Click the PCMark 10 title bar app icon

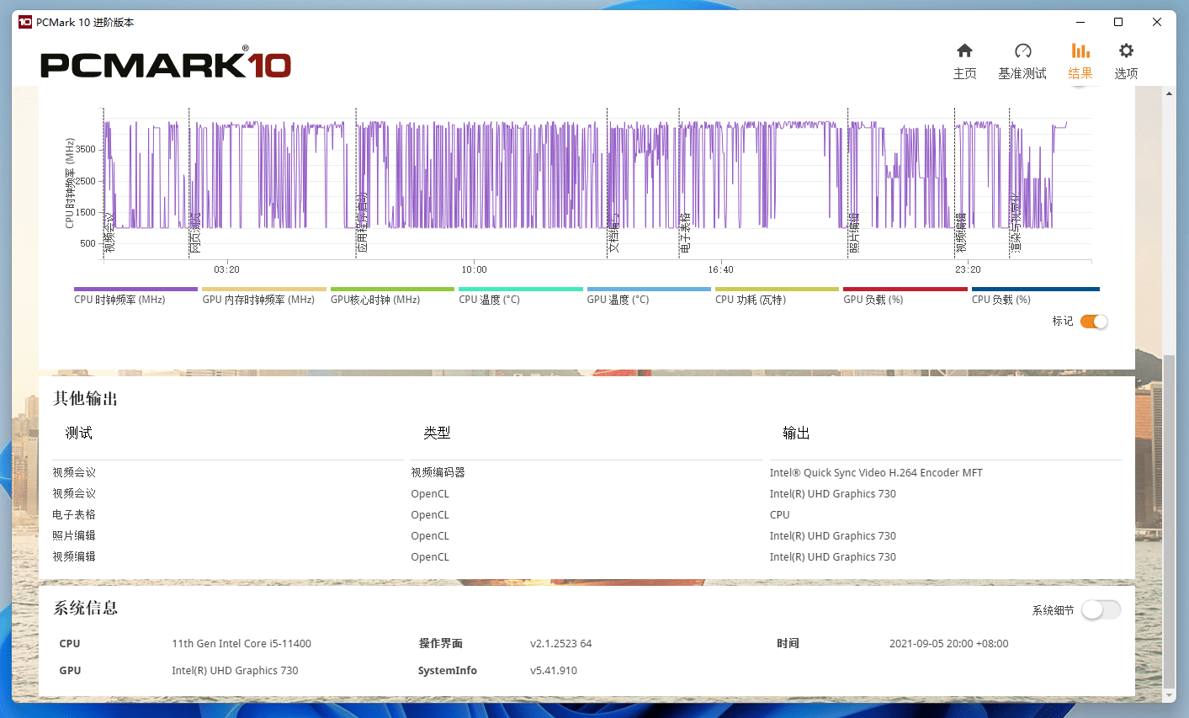pos(24,22)
